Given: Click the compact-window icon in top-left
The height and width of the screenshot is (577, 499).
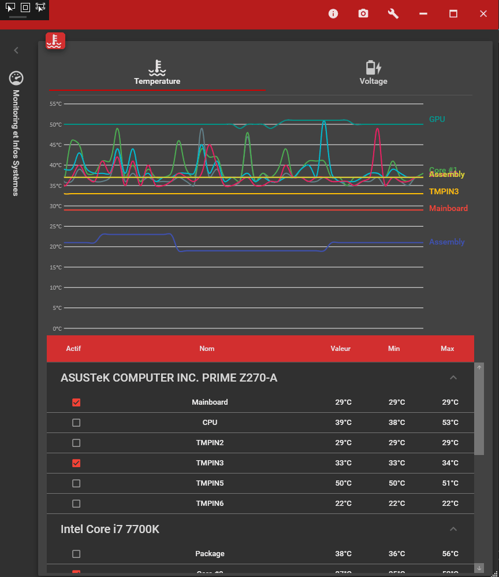Looking at the screenshot, I should (x=24, y=7).
